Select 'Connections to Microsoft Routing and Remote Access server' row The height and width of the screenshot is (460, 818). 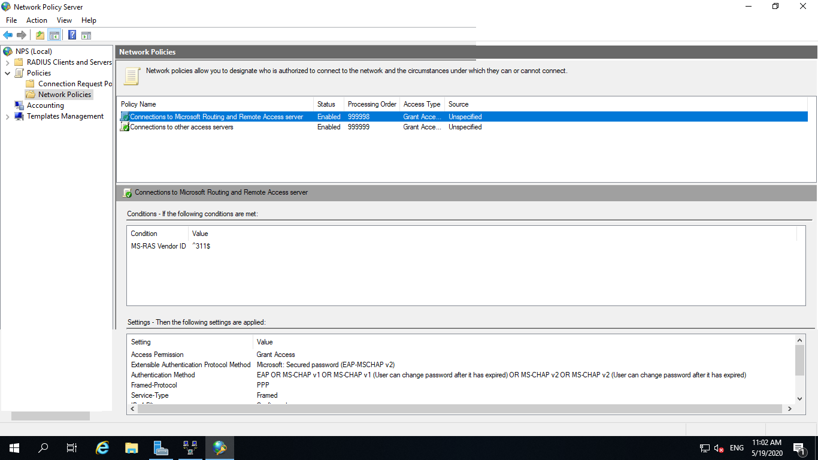point(463,117)
